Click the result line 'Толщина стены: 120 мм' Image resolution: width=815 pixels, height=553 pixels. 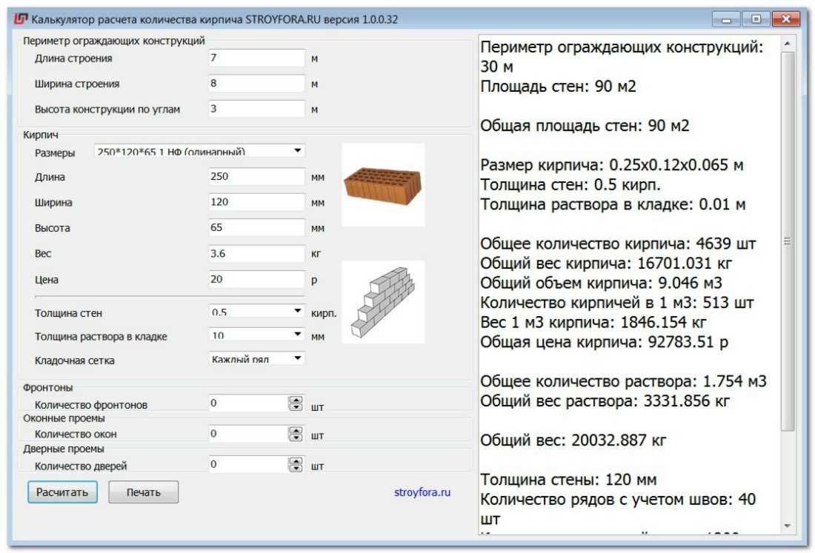coord(568,479)
